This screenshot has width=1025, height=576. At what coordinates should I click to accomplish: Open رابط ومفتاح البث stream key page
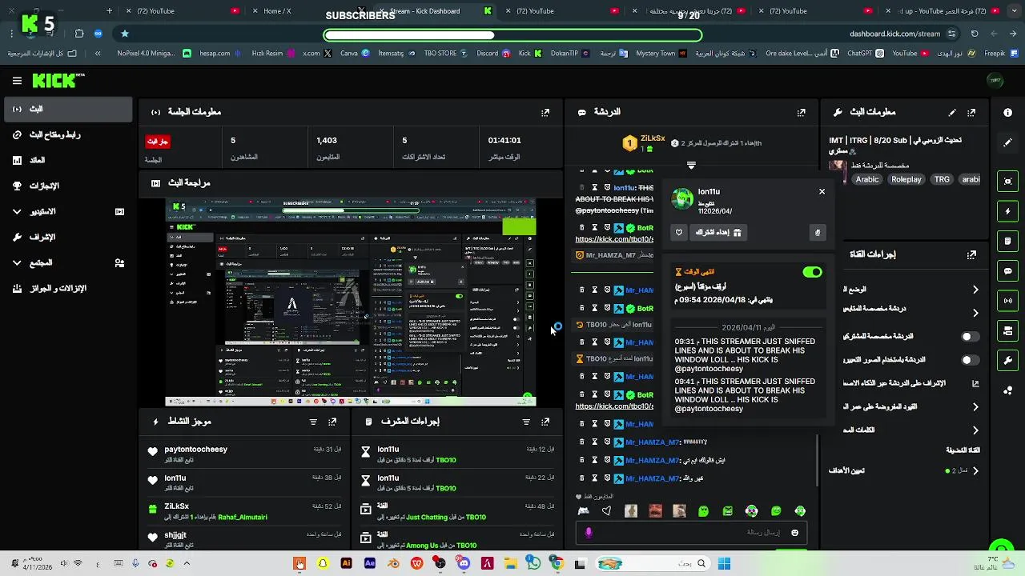(x=67, y=135)
